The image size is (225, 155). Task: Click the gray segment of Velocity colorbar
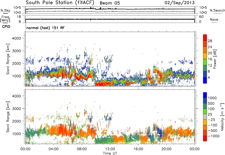point(205,117)
